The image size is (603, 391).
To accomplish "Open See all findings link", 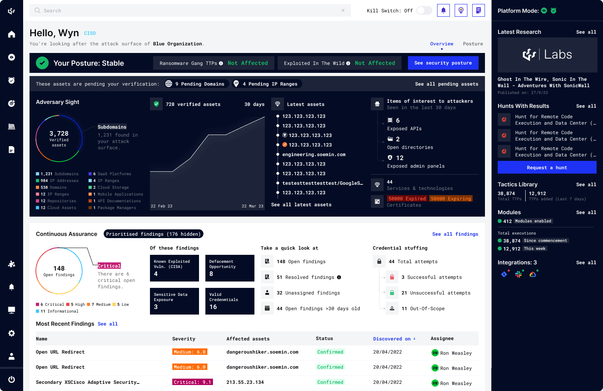I will click(455, 234).
